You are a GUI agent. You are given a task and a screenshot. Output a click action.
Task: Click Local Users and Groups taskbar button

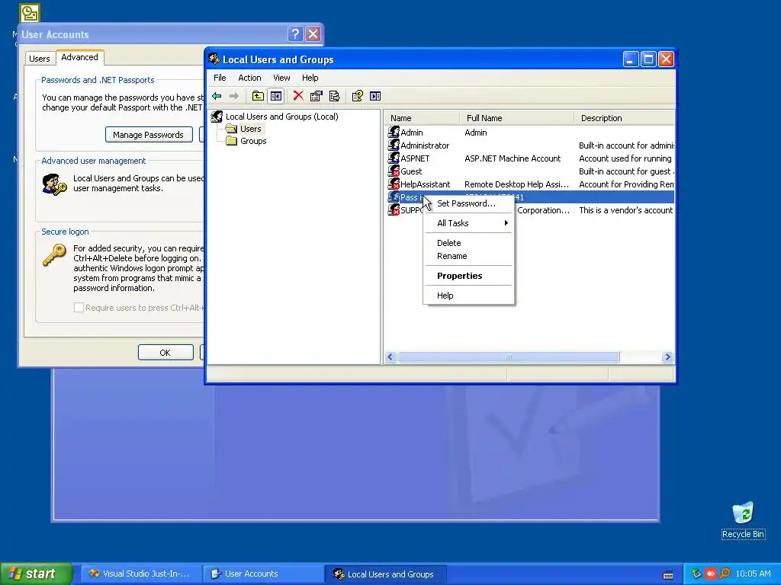pyautogui.click(x=386, y=574)
